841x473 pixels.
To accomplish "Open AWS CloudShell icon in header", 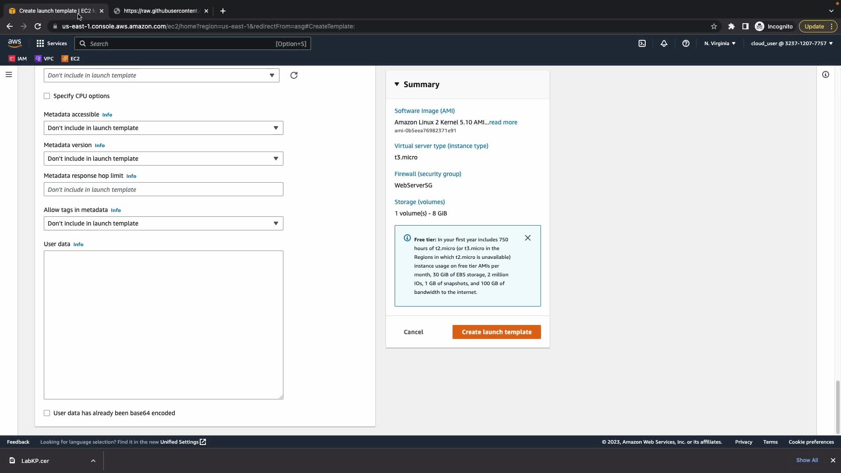I will (642, 43).
